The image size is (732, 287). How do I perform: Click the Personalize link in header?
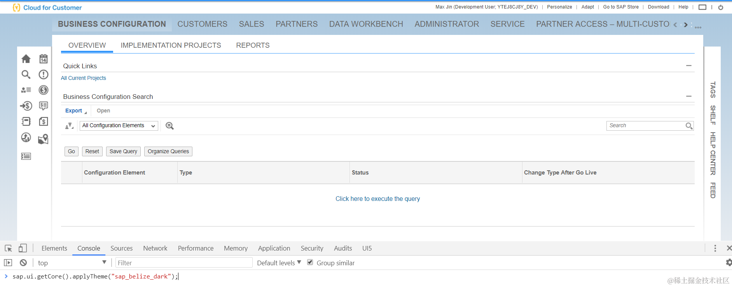click(559, 7)
